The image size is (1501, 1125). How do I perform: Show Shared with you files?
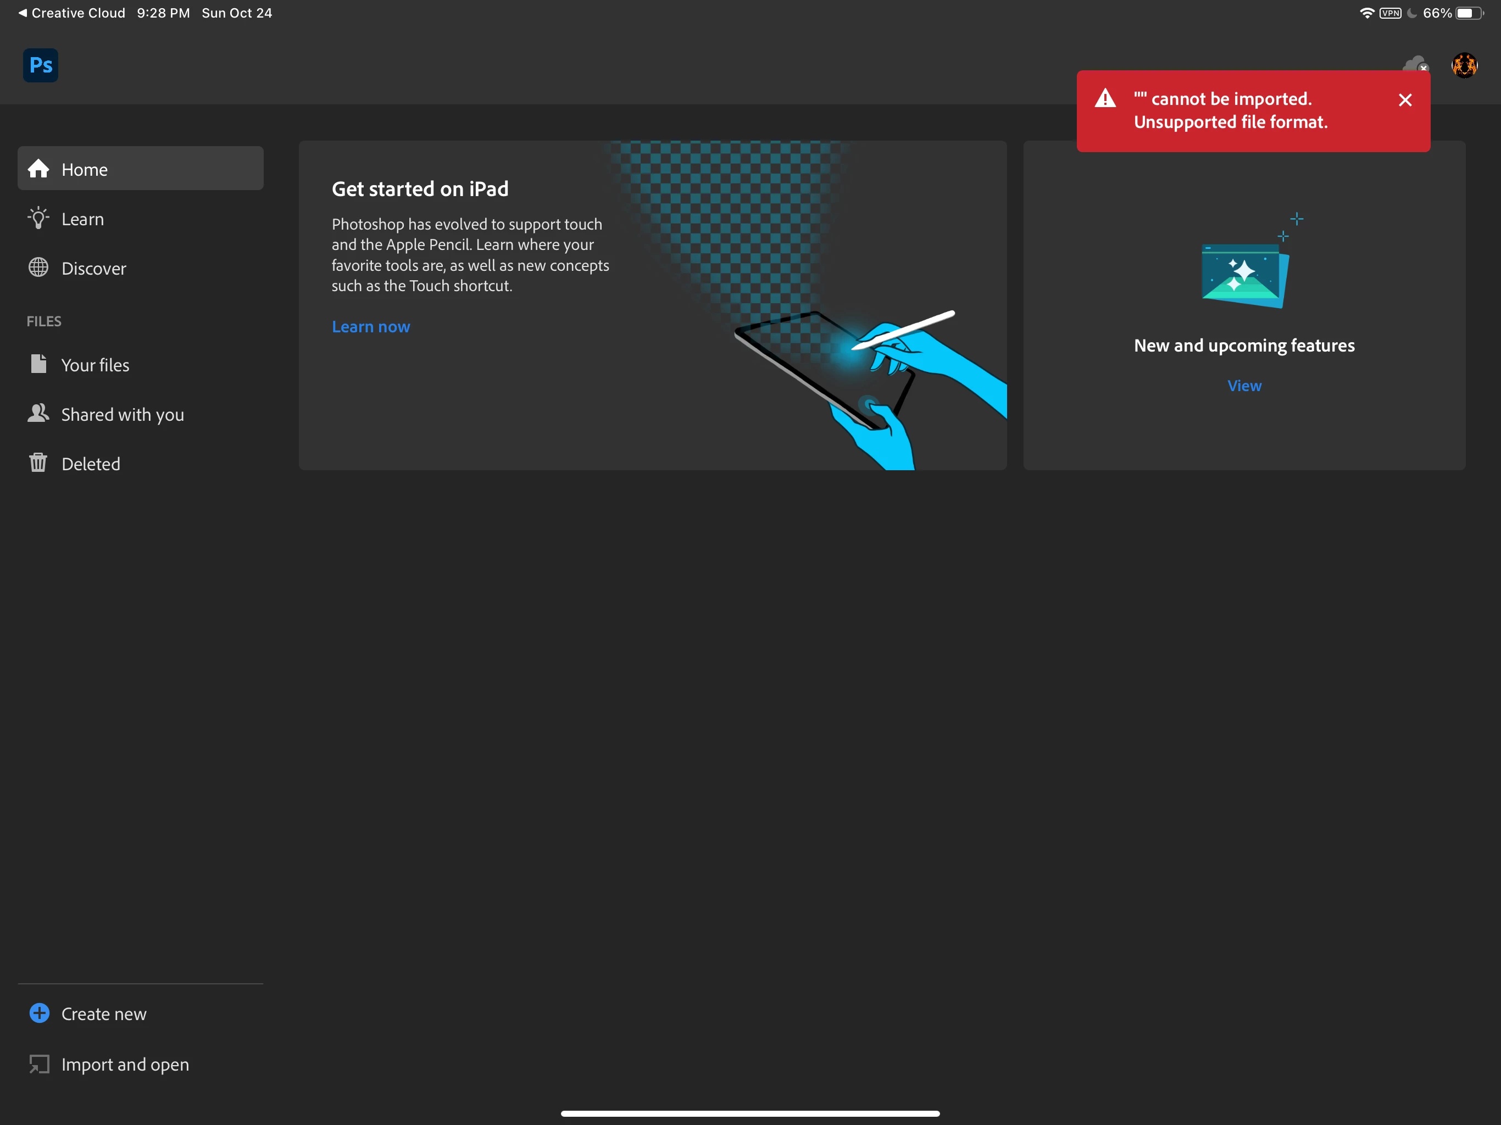(x=122, y=414)
